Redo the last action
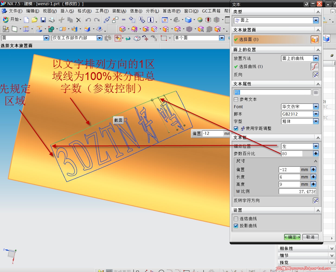Image resolution: width=336 pixels, height=272 pixels. (x=97, y=20)
